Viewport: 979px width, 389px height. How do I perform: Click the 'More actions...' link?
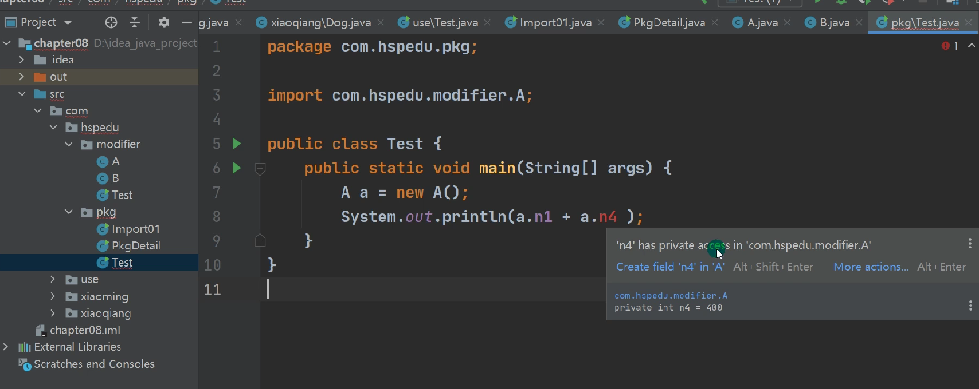[x=871, y=267]
